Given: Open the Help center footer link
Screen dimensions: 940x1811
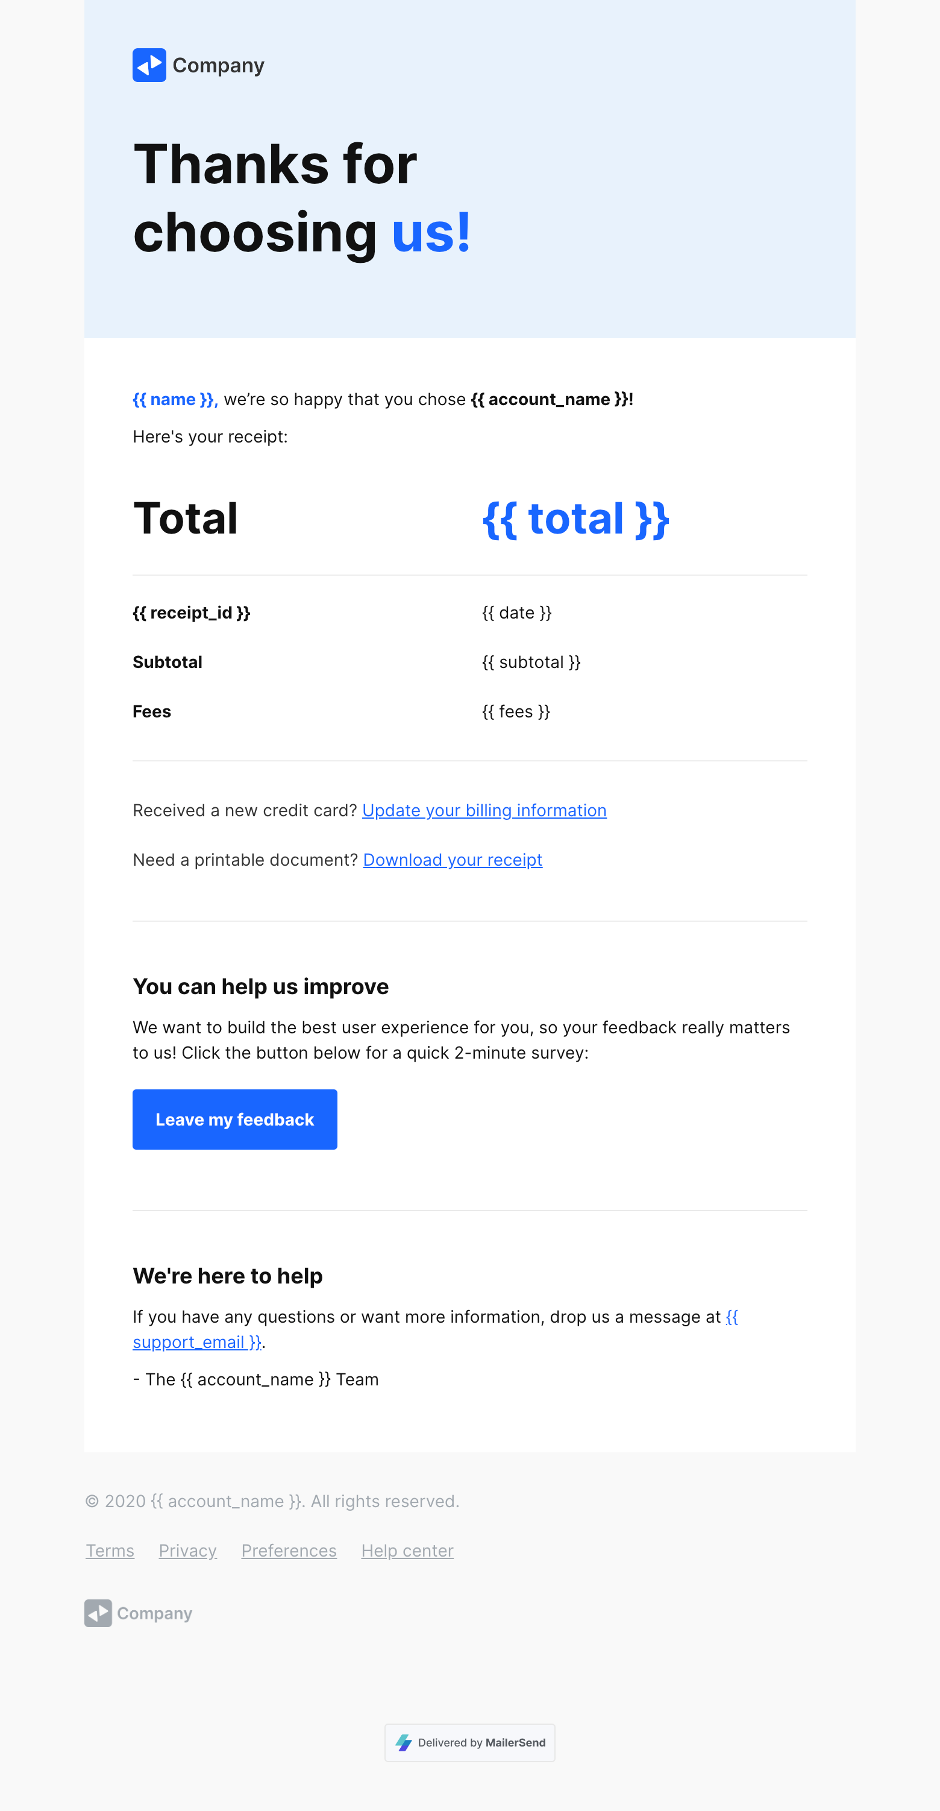Looking at the screenshot, I should tap(407, 1550).
